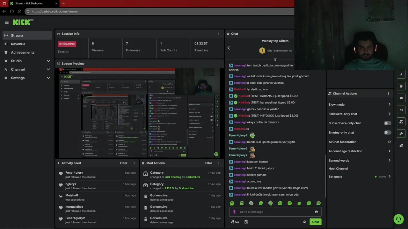Open the shop icon below message box

pyautogui.click(x=246, y=222)
